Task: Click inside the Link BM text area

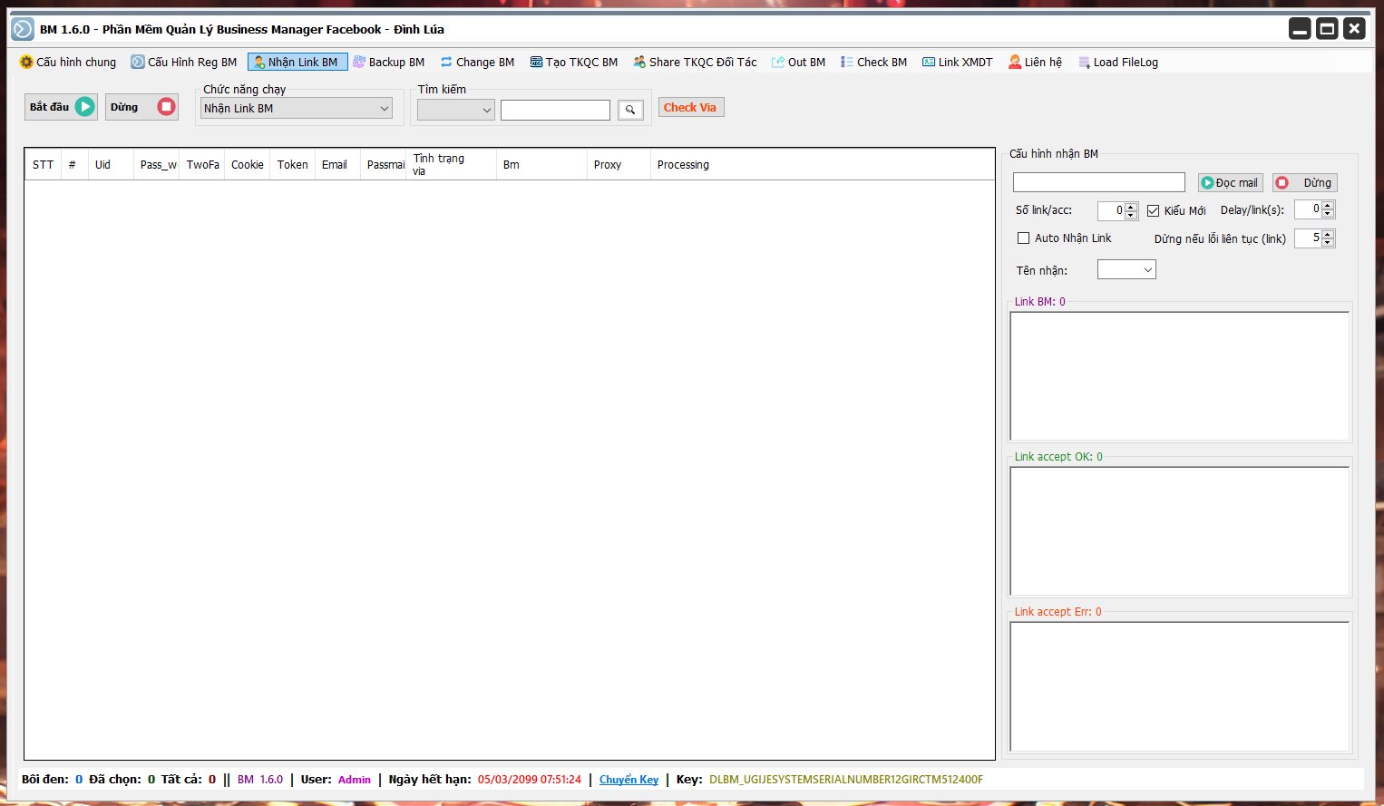Action: (1180, 376)
